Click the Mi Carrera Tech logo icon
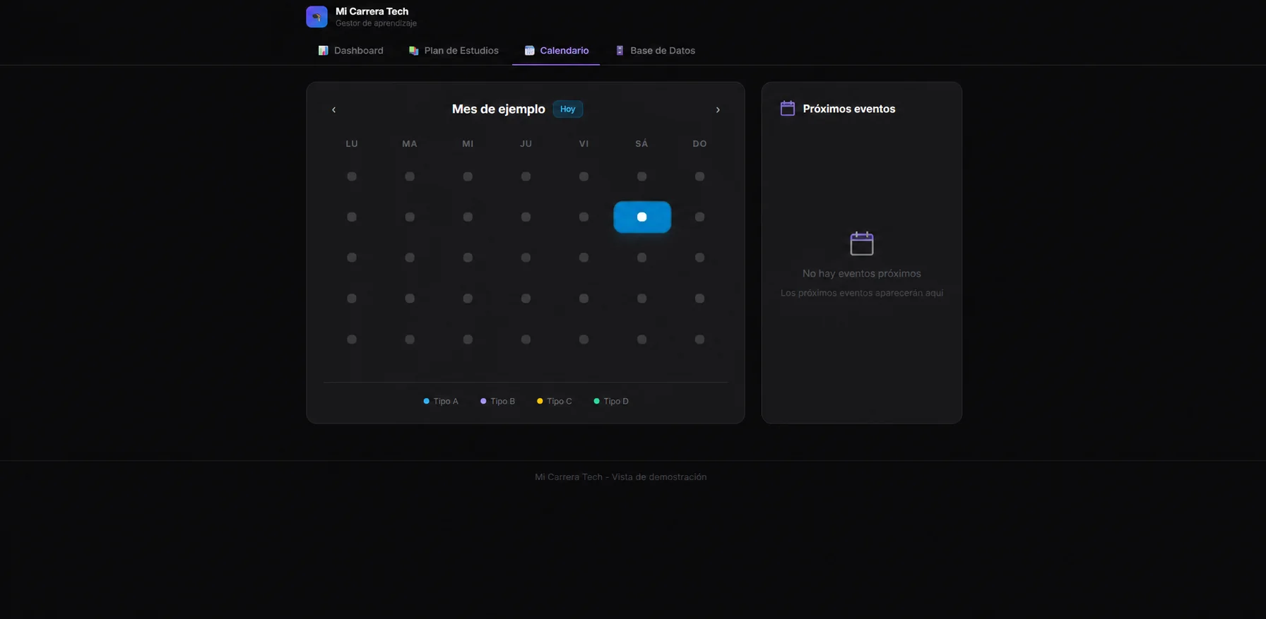Image resolution: width=1266 pixels, height=619 pixels. (x=316, y=16)
